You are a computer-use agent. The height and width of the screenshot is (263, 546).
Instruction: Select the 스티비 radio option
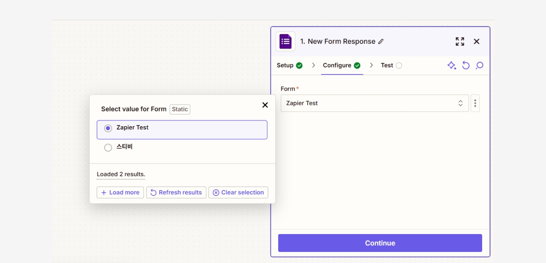point(108,147)
